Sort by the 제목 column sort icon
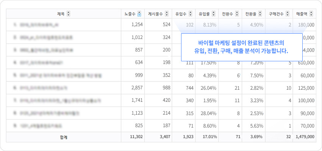This screenshot has width=322, height=151. (x=69, y=14)
